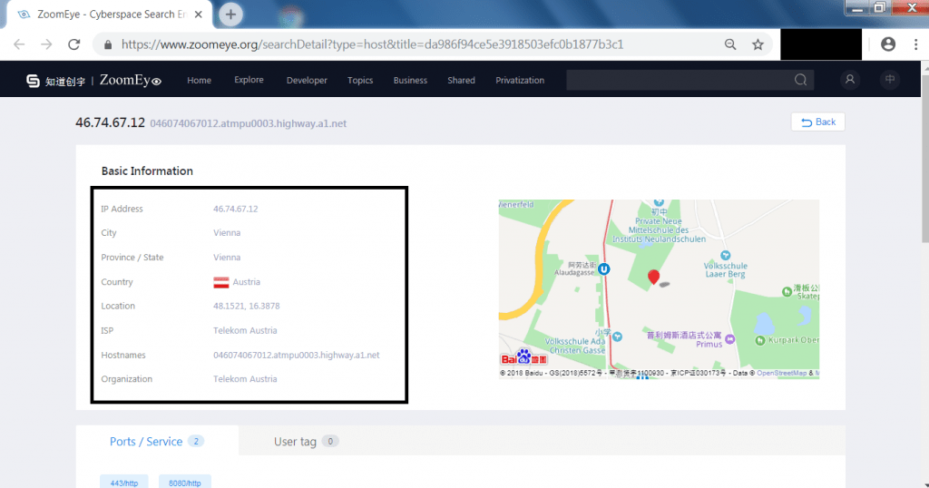
Task: Click the Back button
Action: tap(817, 122)
